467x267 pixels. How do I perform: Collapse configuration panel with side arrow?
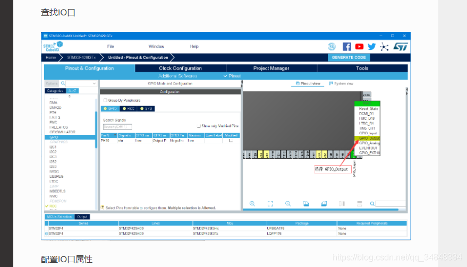242,84
